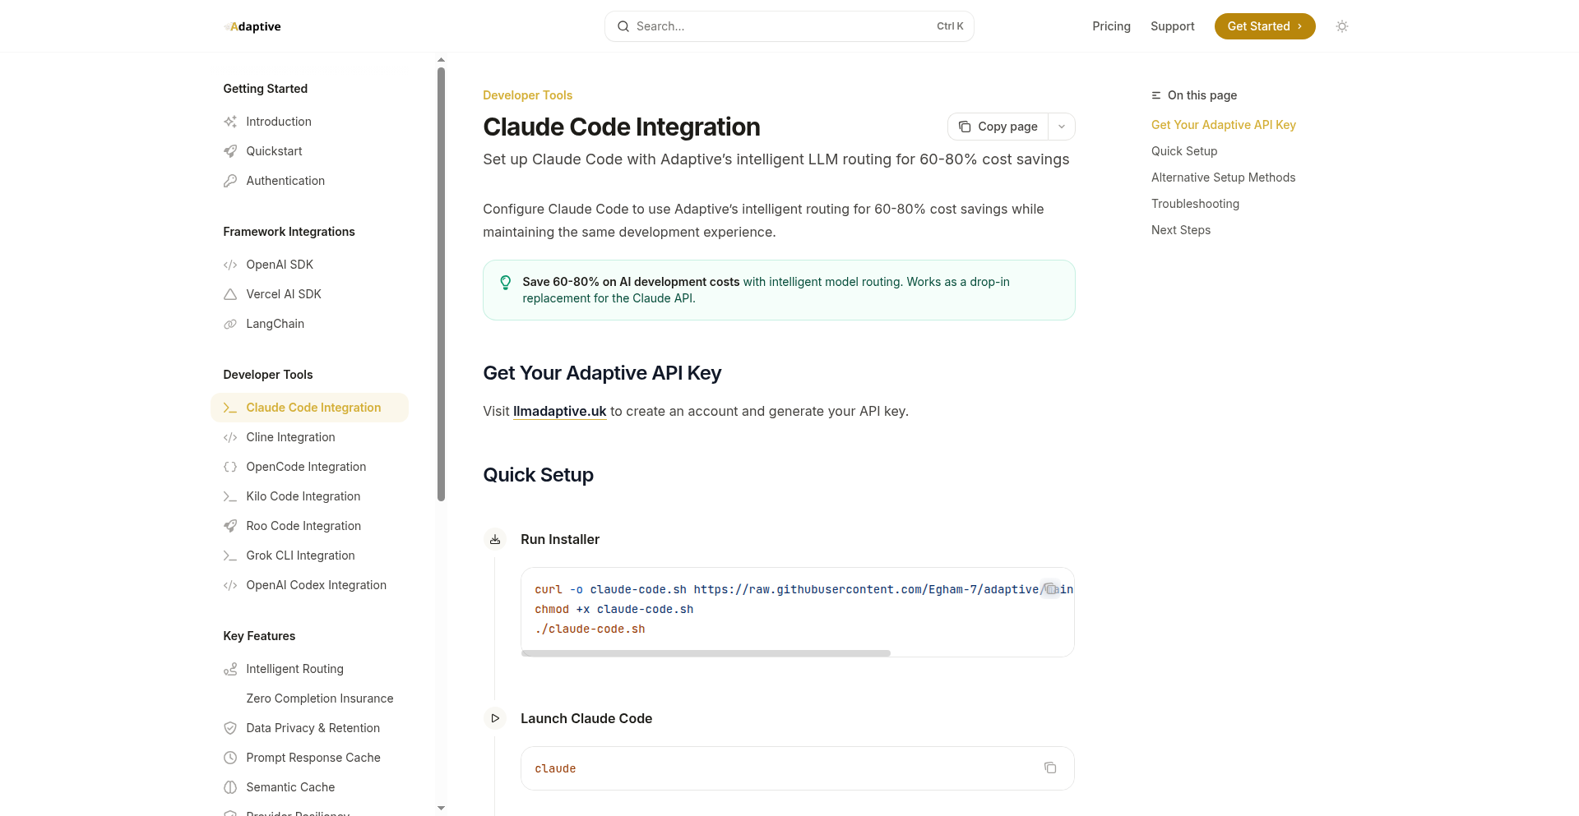Jump to Alternative Setup Methods section
The image size is (1579, 816).
(1223, 177)
